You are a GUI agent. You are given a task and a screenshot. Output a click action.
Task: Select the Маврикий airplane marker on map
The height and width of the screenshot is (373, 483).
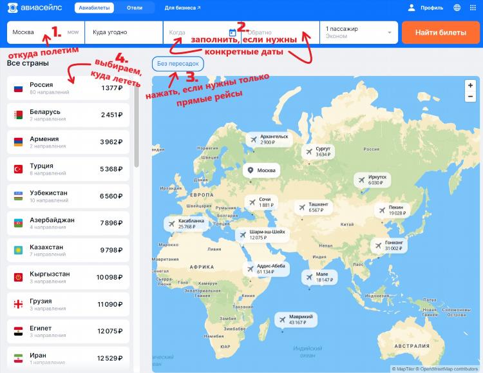point(282,320)
